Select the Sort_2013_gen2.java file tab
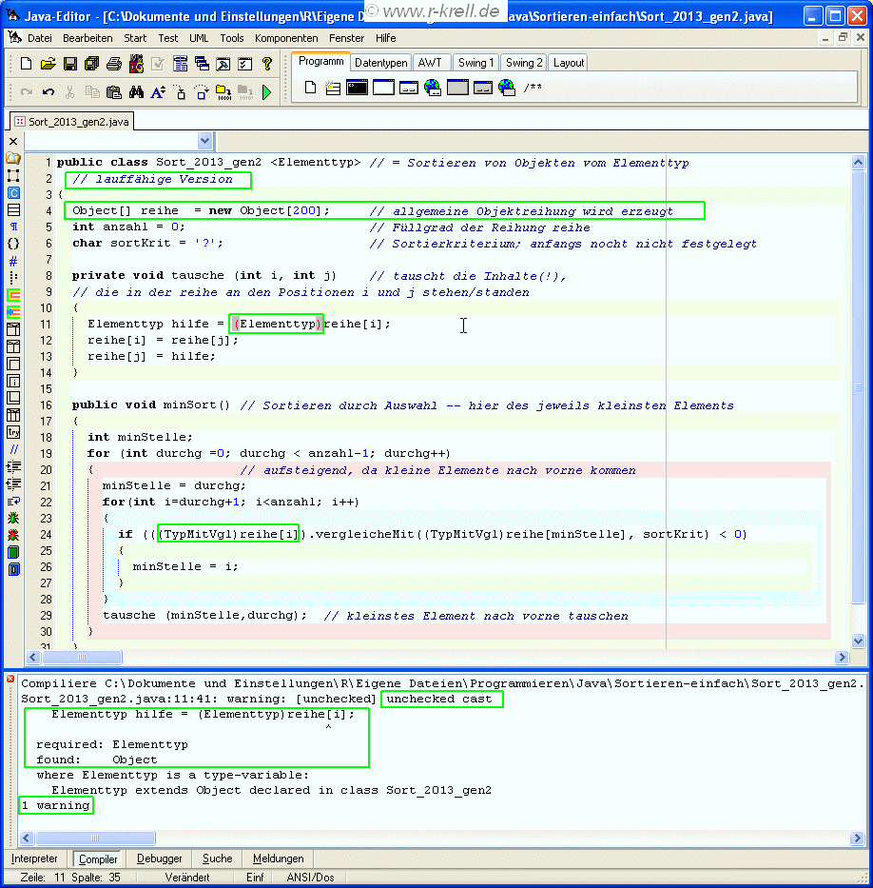Image resolution: width=873 pixels, height=888 pixels. coord(72,121)
